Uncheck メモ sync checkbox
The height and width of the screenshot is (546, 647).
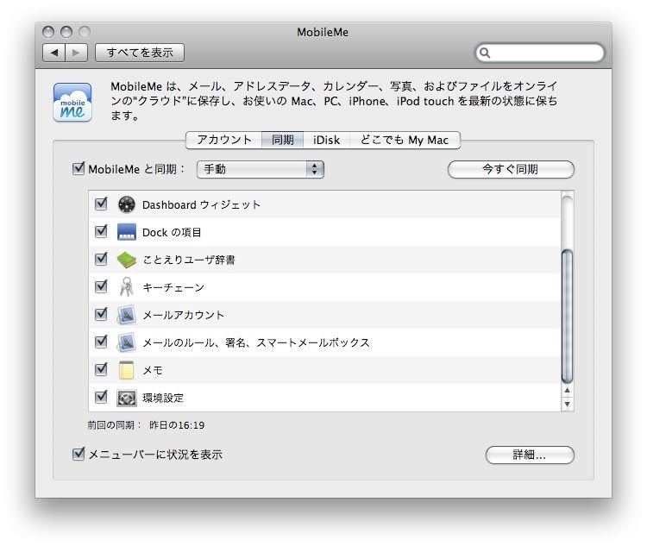coord(101,369)
